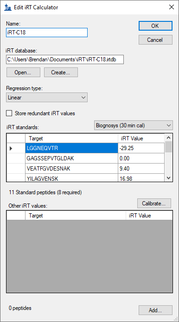The image size is (179, 322).
Task: Close the Edit iRT Calculator dialog
Action: point(172,7)
